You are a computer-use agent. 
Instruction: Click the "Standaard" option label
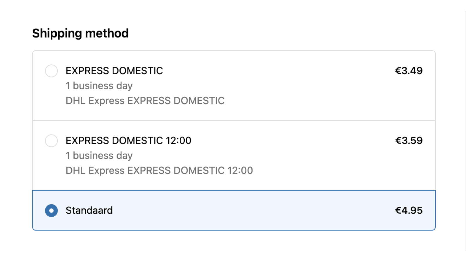[89, 210]
